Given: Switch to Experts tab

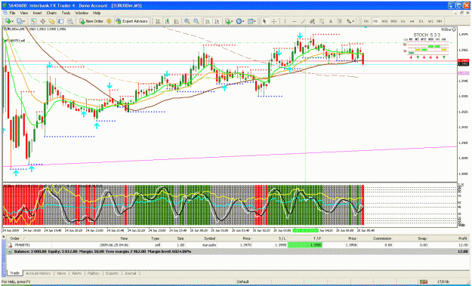Looking at the screenshot, I should (x=112, y=273).
